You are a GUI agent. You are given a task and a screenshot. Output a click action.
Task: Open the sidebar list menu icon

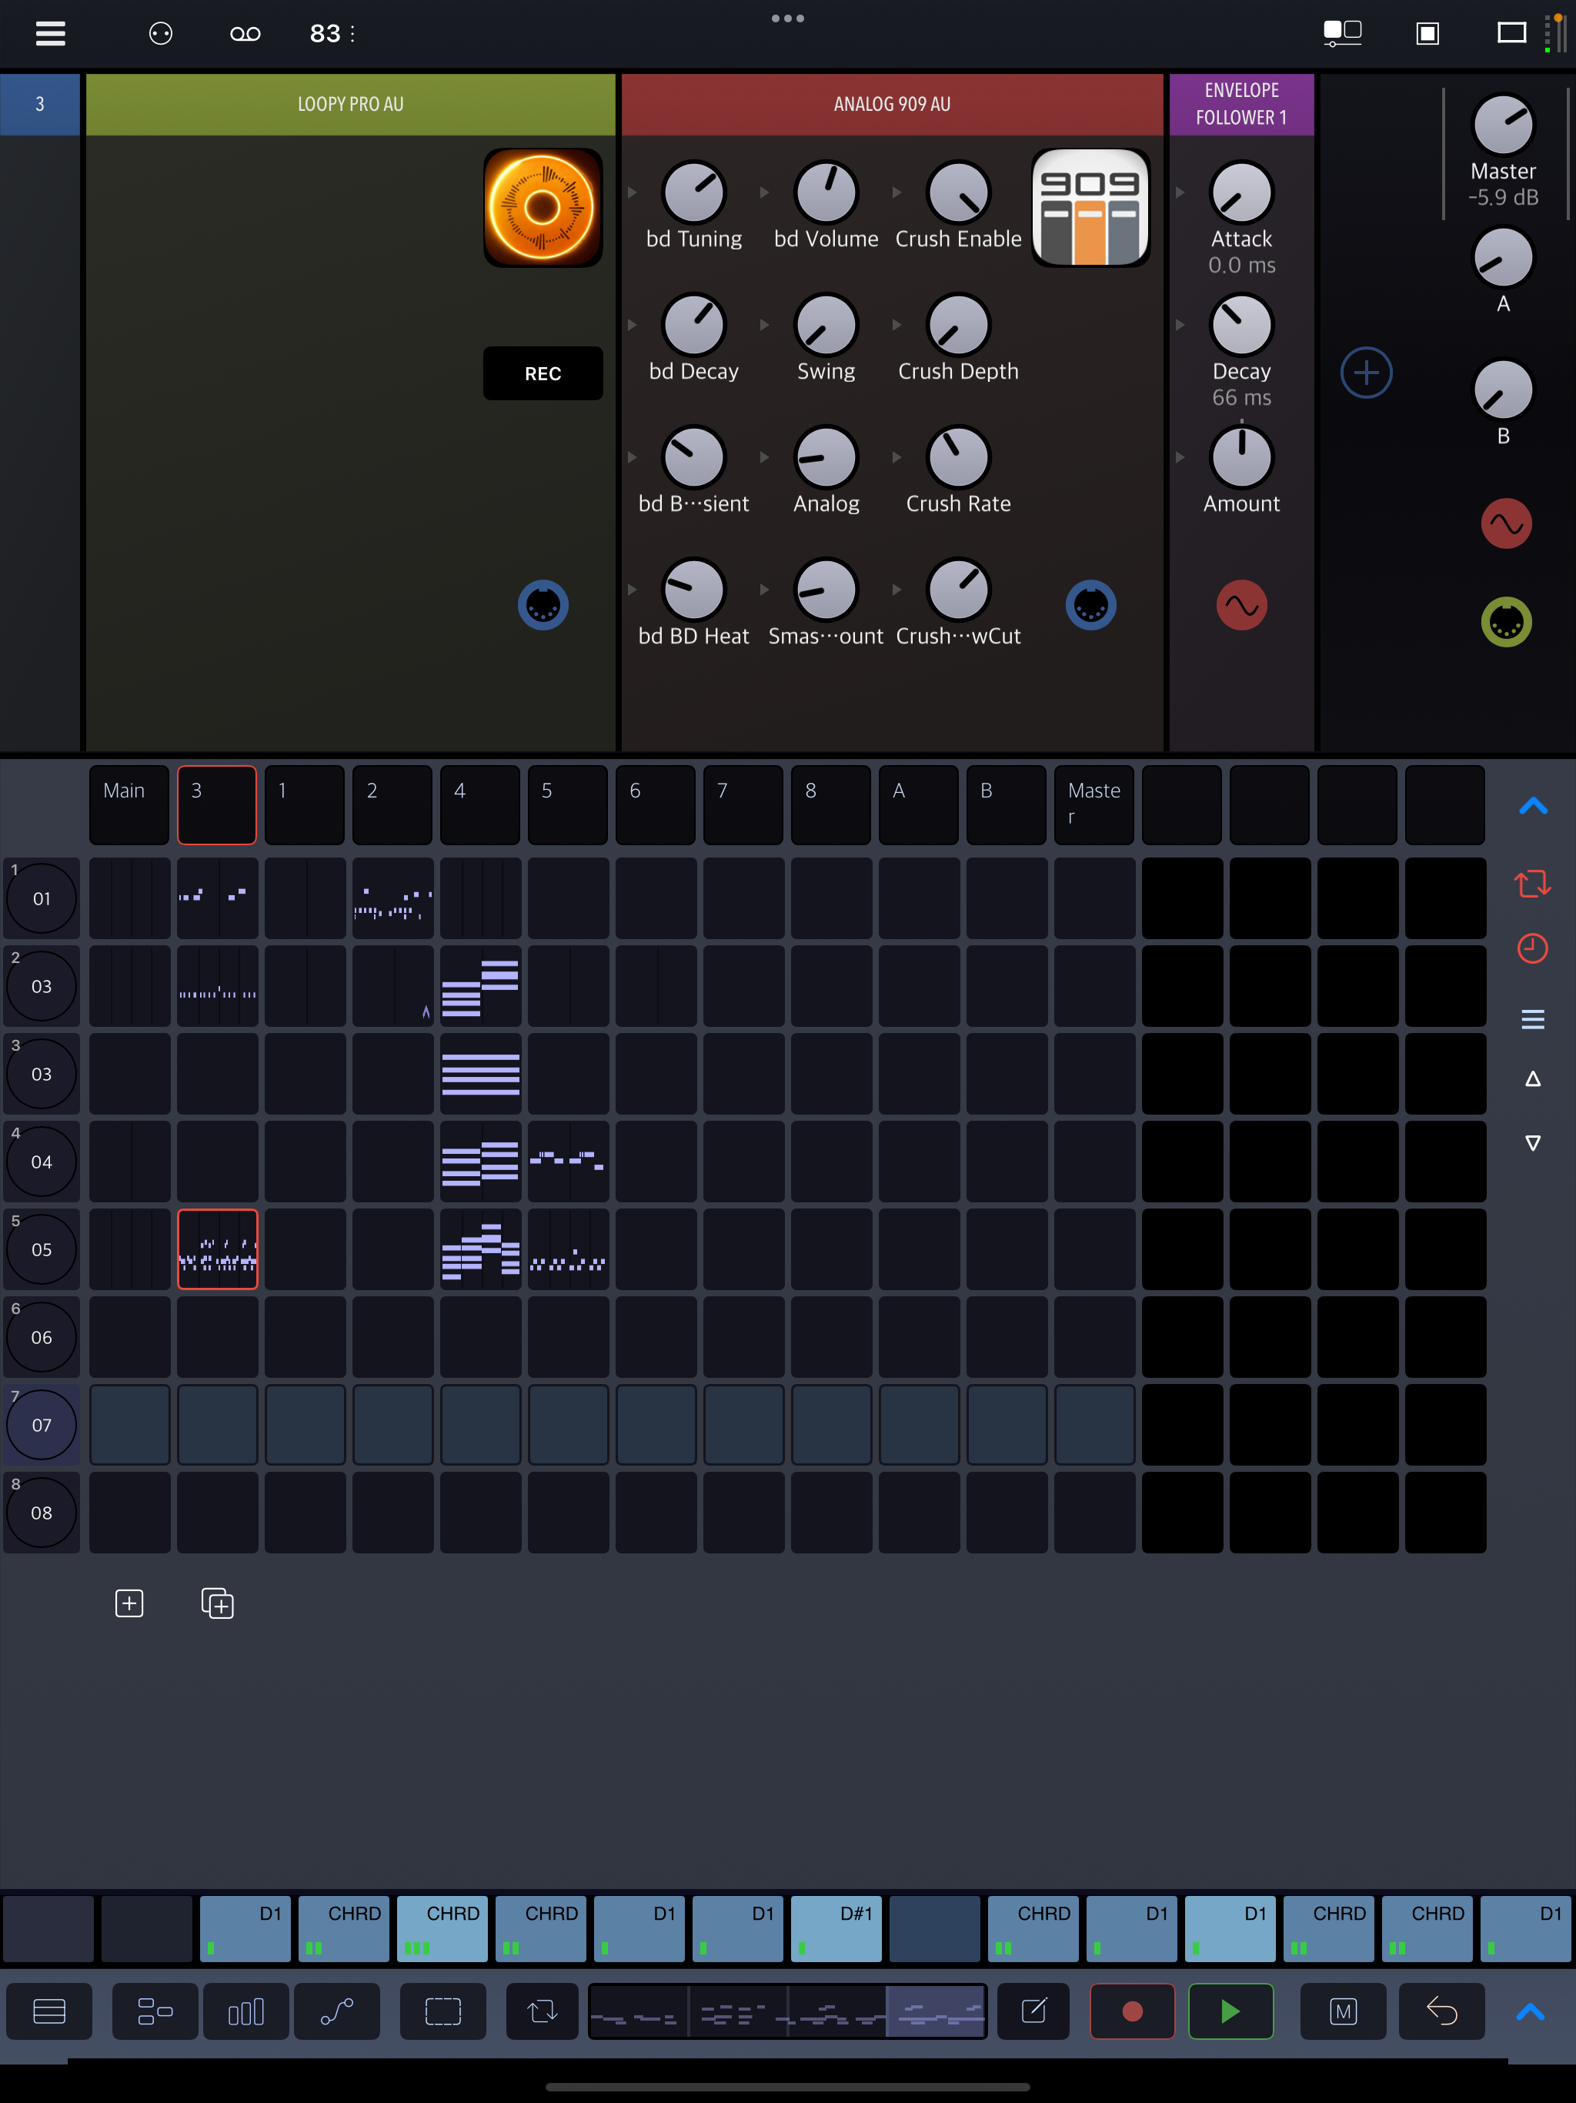click(1532, 1019)
